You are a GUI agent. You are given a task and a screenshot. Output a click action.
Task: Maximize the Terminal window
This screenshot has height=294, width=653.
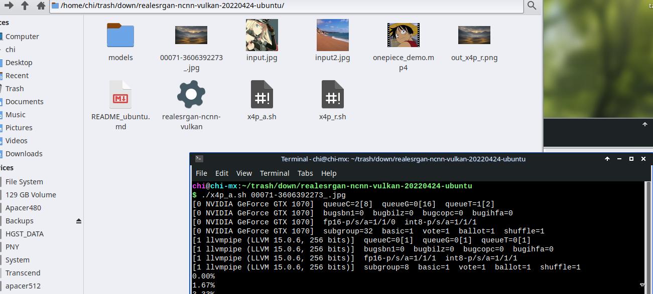(631, 159)
